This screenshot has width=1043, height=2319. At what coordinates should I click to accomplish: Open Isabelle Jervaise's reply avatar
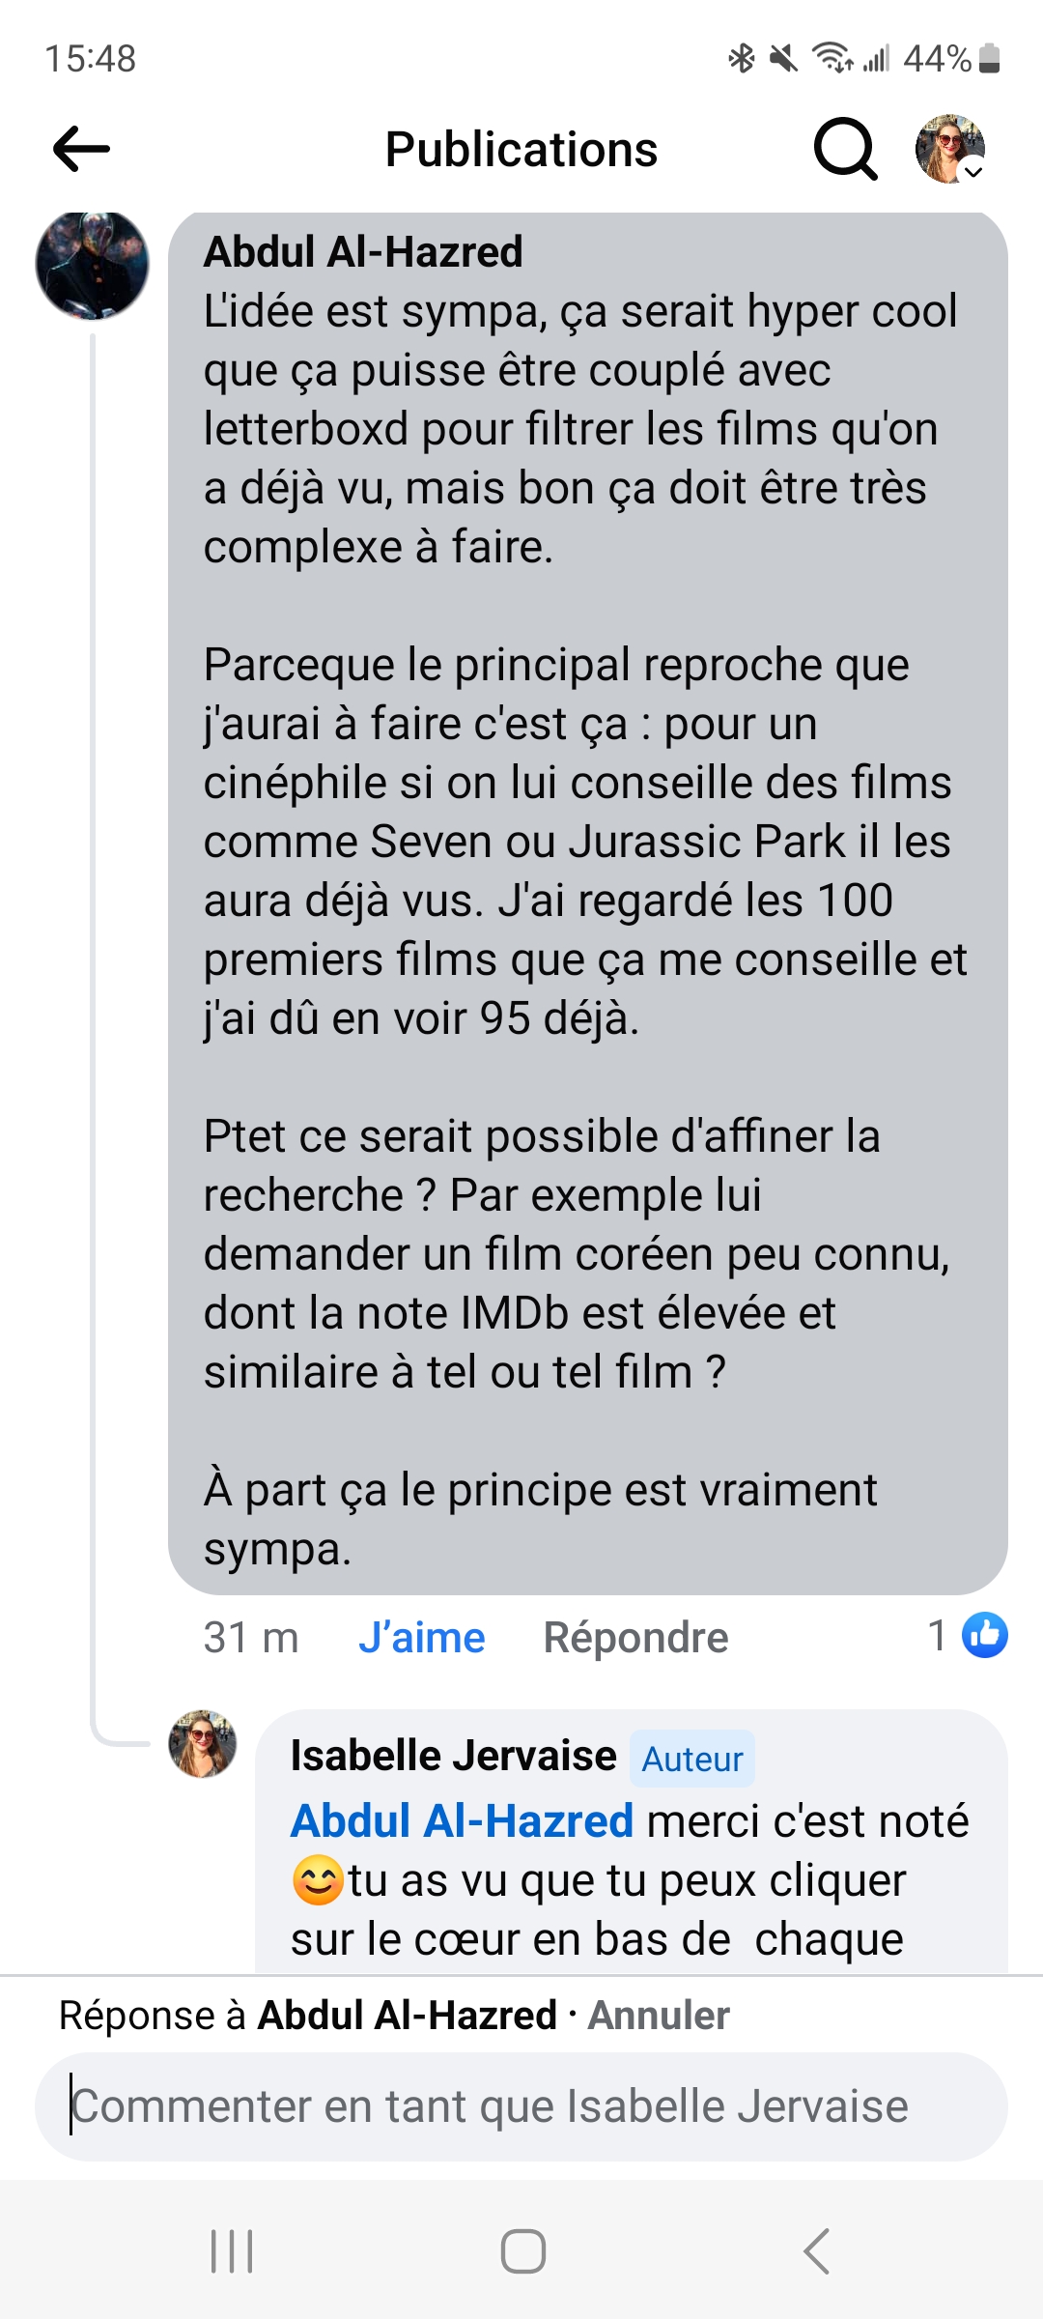point(203,1744)
